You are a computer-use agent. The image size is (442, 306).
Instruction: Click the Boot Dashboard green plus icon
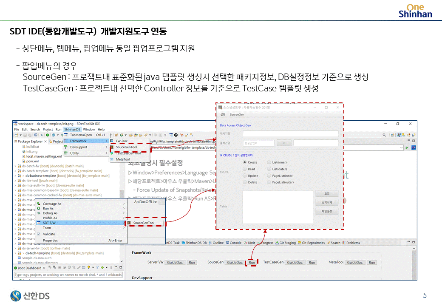[x=102, y=267]
